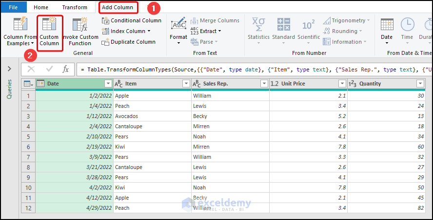Open Unit Price filter dropdown

342,84
